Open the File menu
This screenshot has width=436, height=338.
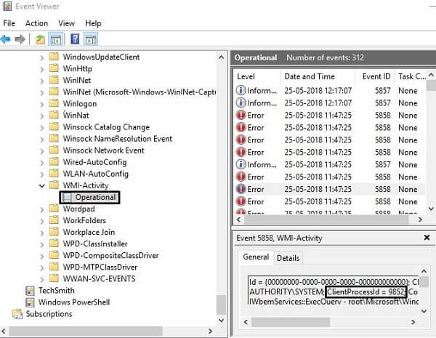coord(9,23)
